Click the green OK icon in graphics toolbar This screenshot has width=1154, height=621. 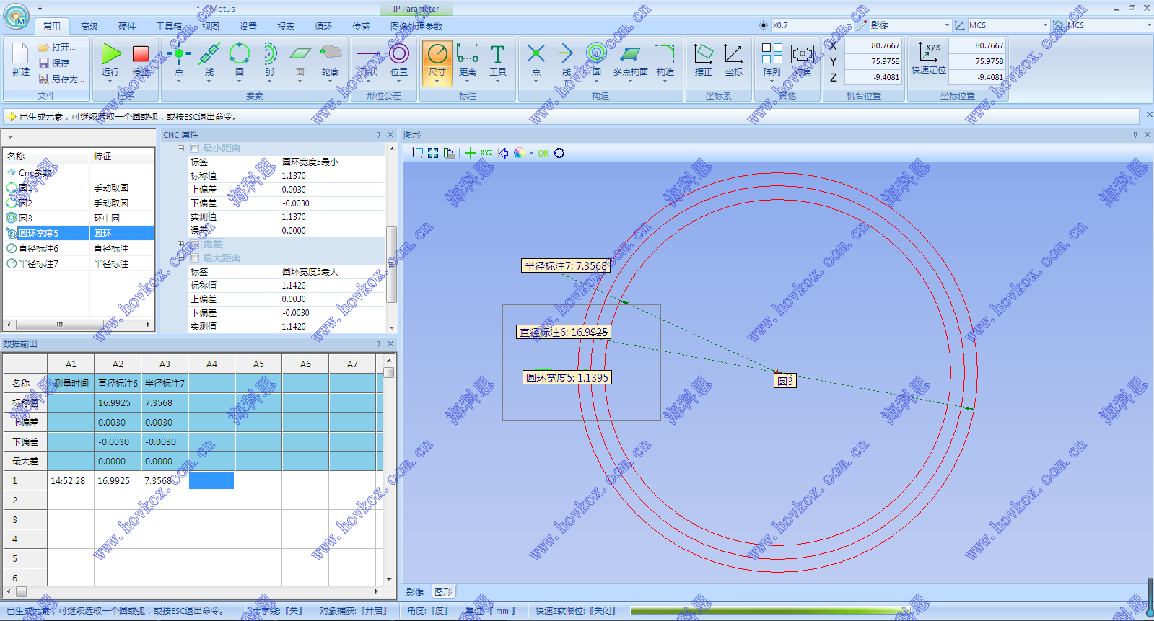[543, 153]
